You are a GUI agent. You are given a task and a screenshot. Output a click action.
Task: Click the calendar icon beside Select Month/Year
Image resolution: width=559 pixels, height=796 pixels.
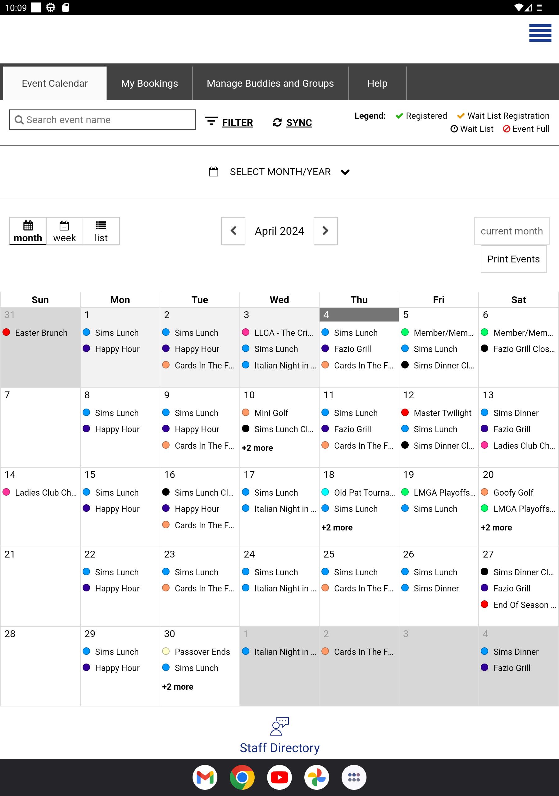[x=213, y=172]
